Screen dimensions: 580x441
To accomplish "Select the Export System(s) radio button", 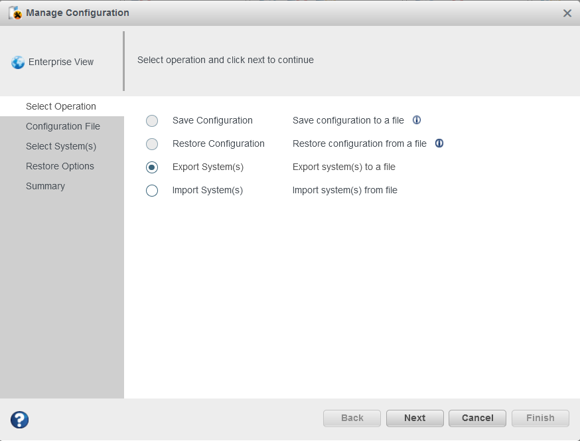I will click(152, 167).
